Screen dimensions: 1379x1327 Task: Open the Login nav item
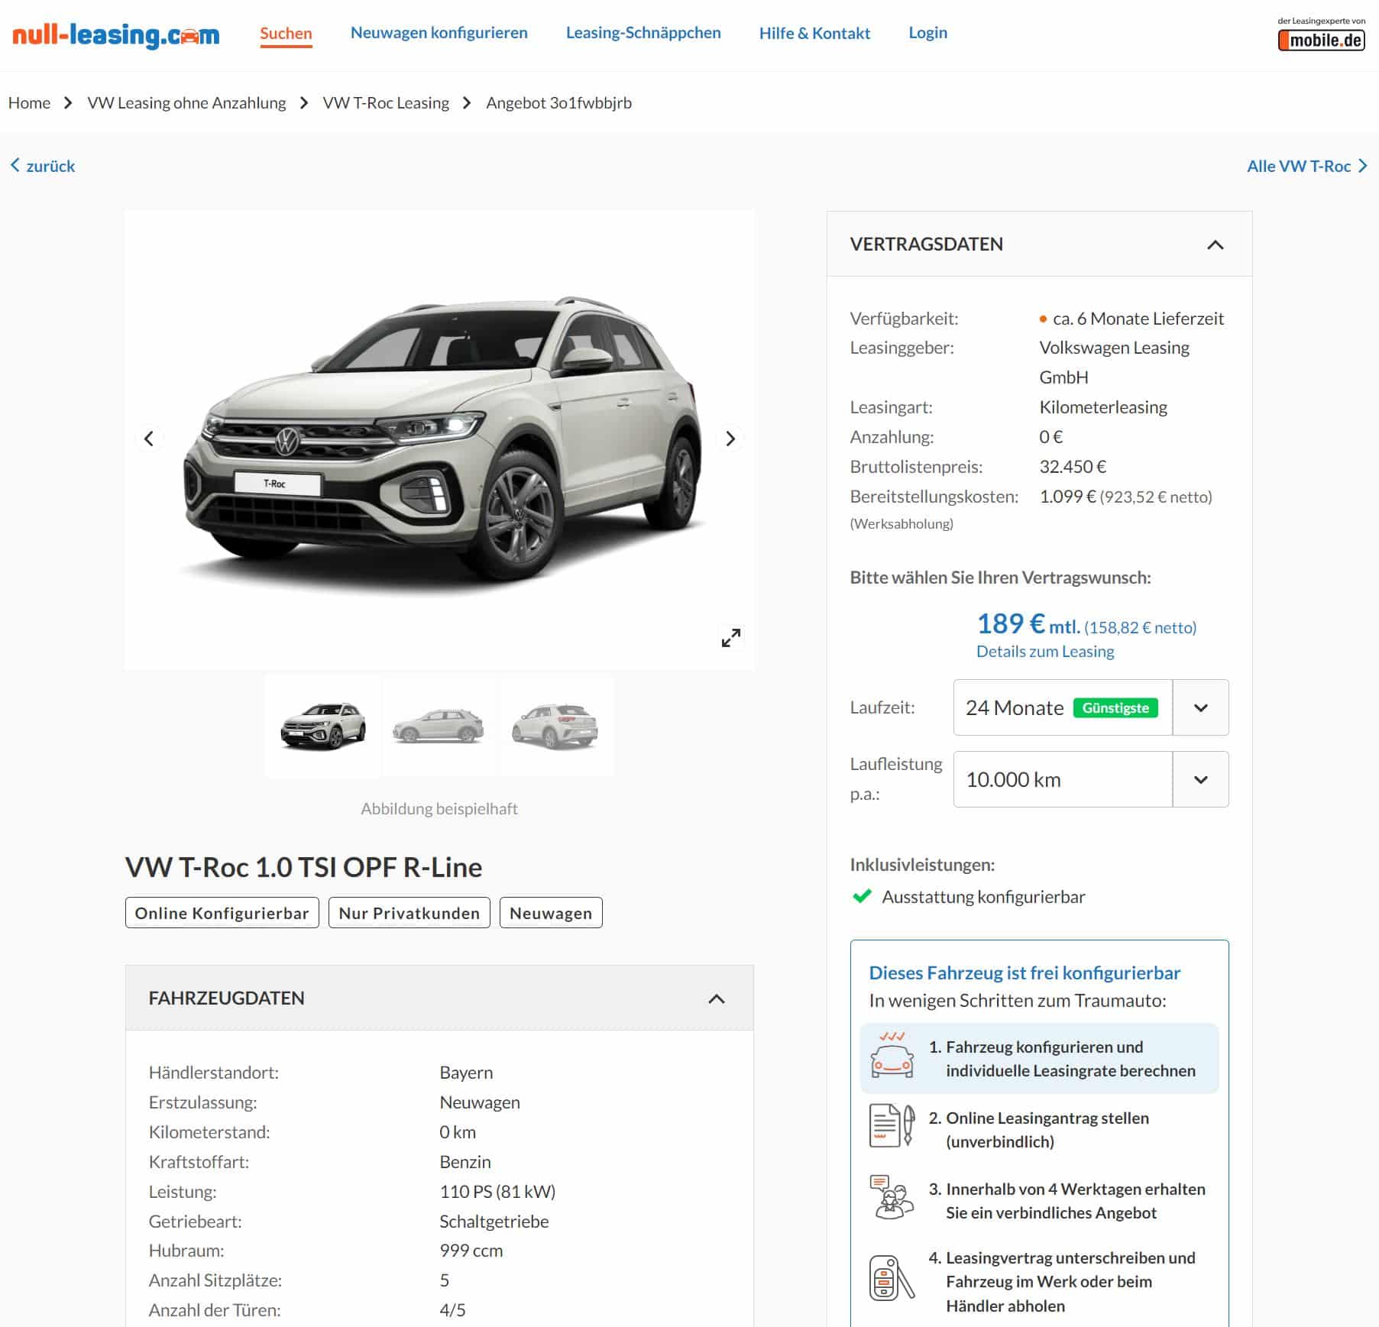(x=927, y=33)
